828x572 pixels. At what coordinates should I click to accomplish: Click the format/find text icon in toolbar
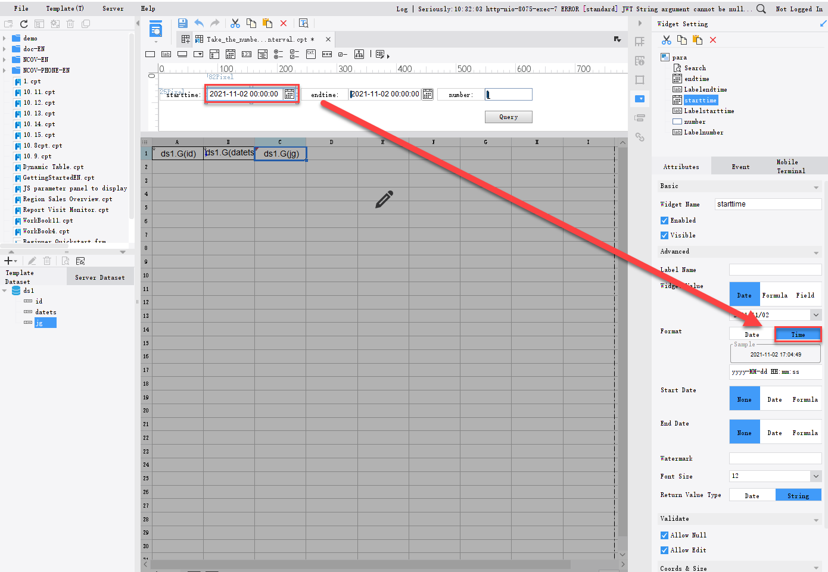click(303, 23)
